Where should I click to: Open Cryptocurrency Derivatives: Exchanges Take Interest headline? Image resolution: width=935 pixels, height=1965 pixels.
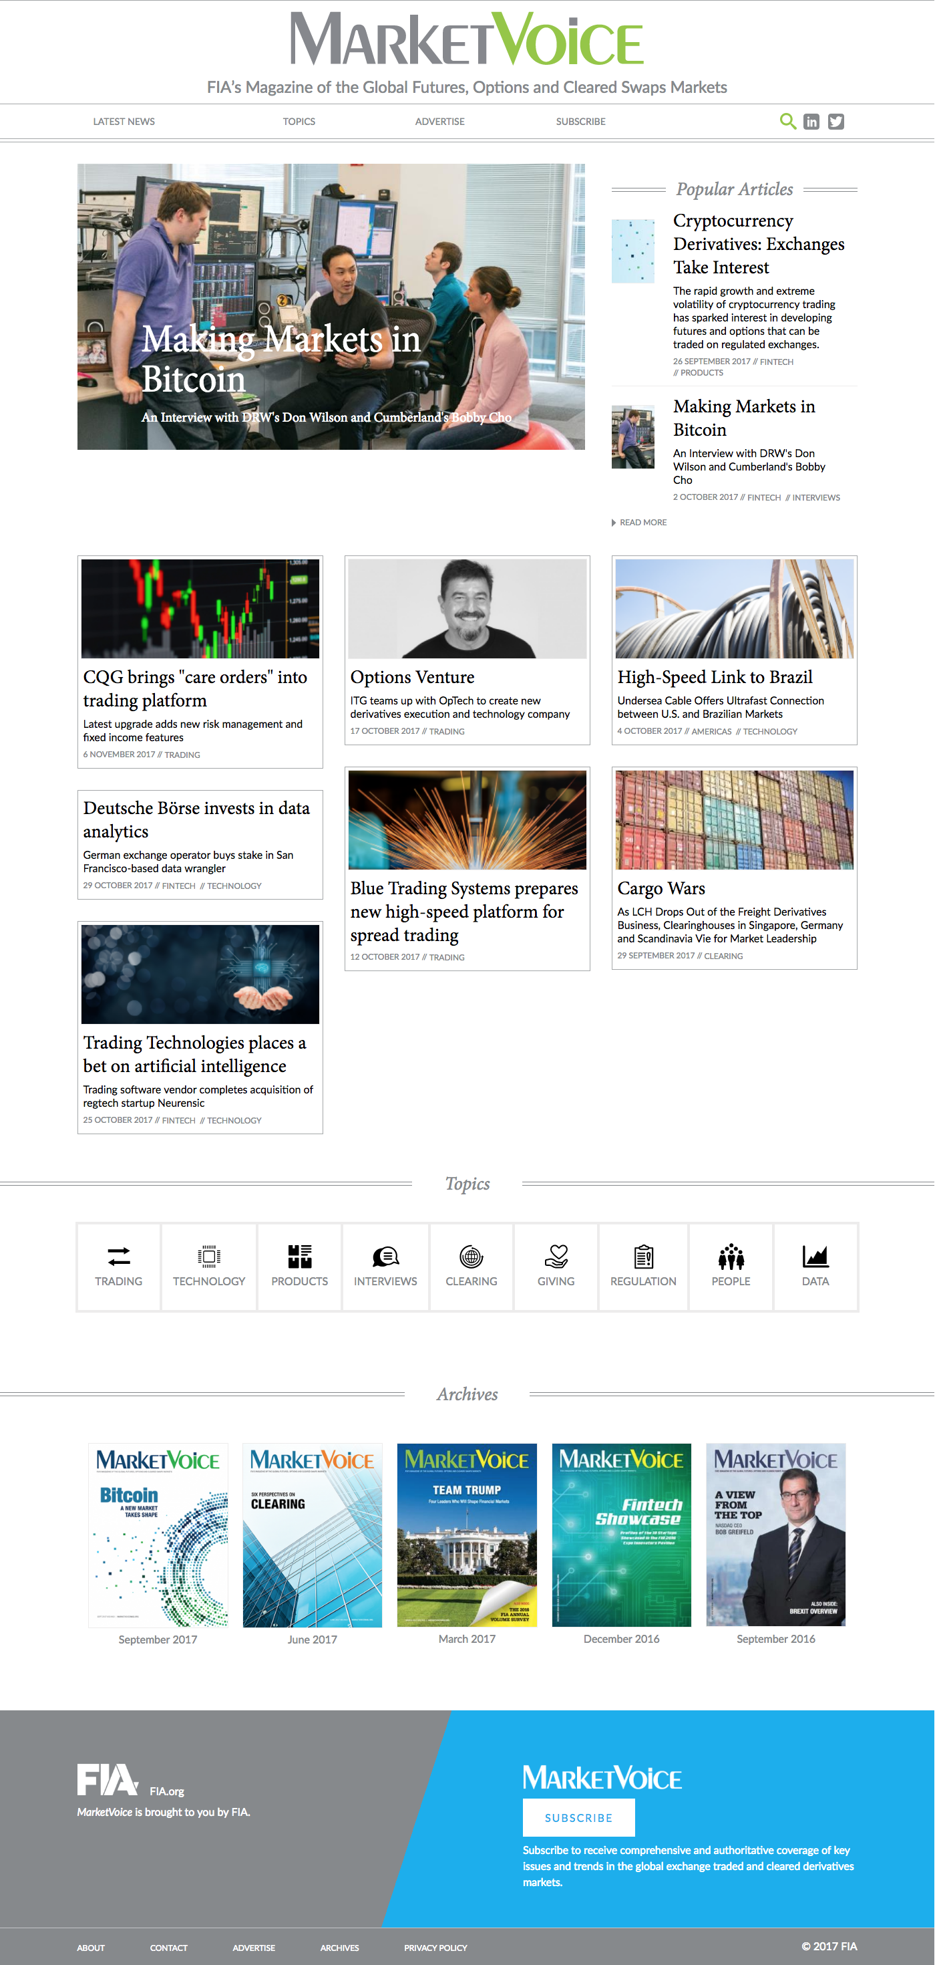pos(759,244)
